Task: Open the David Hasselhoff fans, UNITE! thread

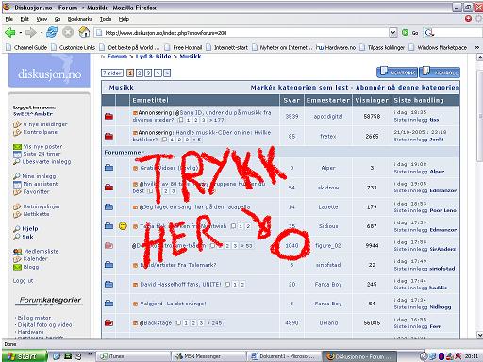Action: click(x=180, y=284)
